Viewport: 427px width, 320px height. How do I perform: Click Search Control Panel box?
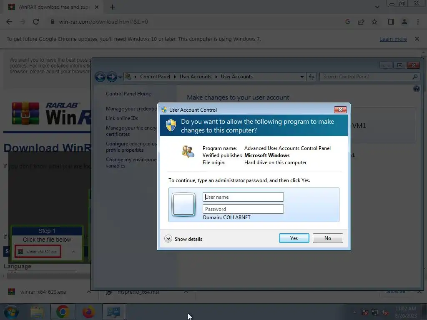coord(369,77)
